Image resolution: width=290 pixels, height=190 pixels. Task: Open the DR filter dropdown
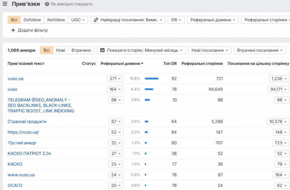click(176, 20)
